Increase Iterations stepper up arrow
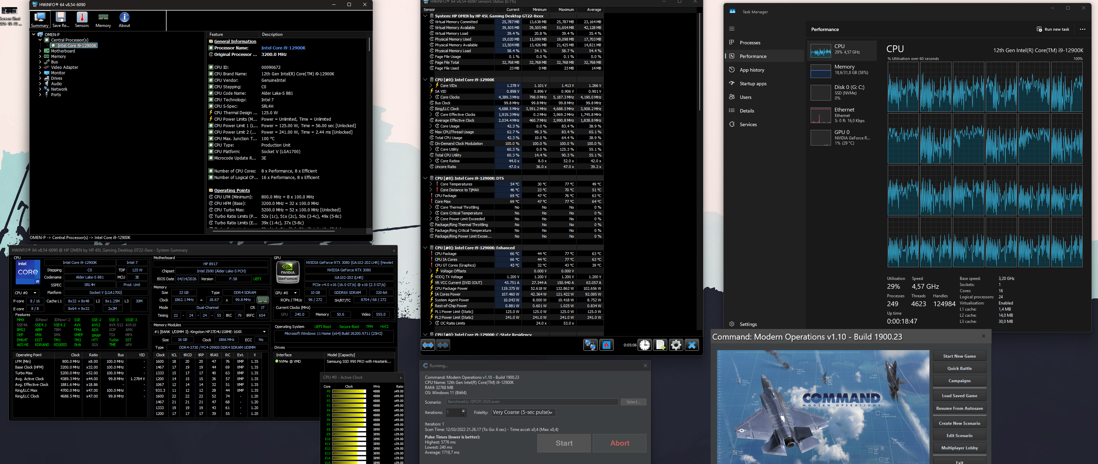The height and width of the screenshot is (464, 1098). [x=463, y=410]
